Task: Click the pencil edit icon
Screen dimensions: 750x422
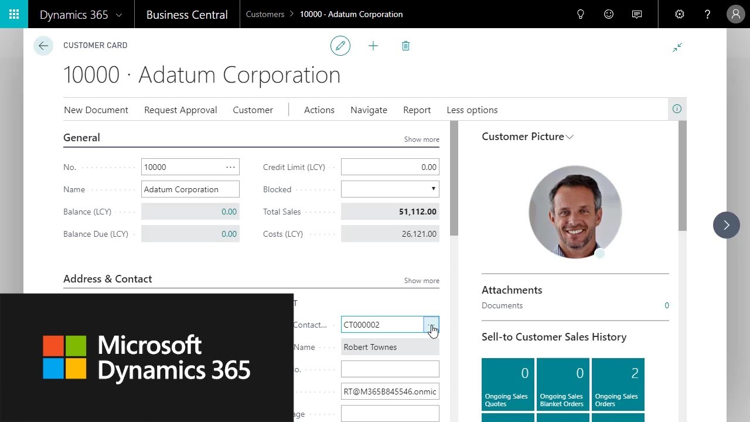Action: click(x=340, y=46)
